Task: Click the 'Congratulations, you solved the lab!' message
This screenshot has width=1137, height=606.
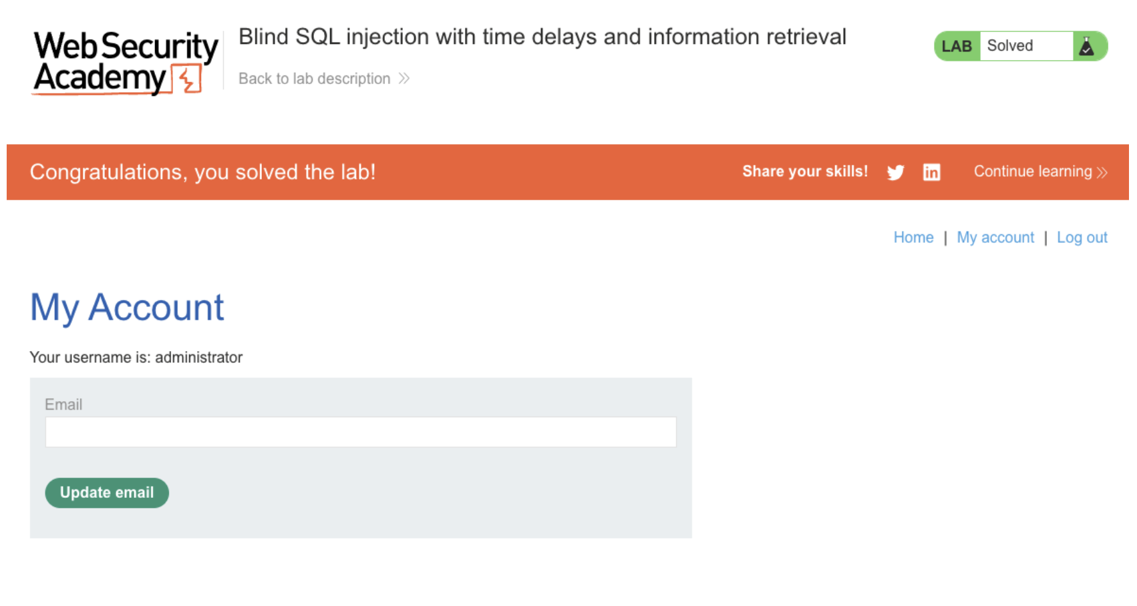Action: (202, 172)
